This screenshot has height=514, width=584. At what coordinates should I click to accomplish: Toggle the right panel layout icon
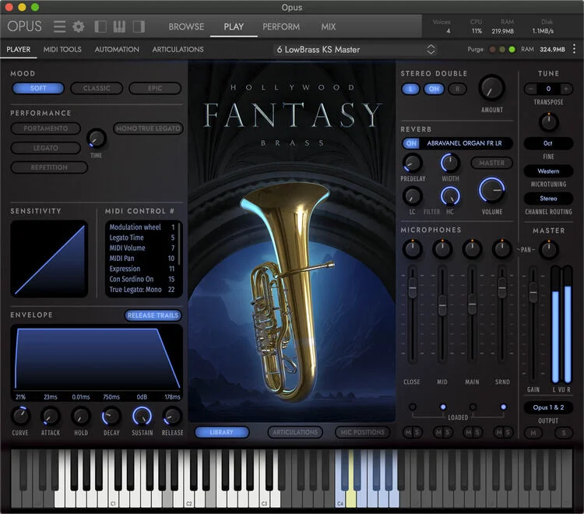(x=139, y=26)
